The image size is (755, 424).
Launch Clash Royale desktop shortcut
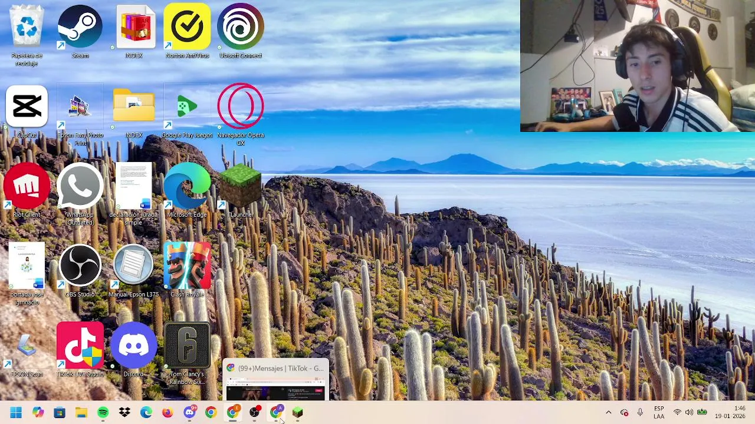pos(187,271)
